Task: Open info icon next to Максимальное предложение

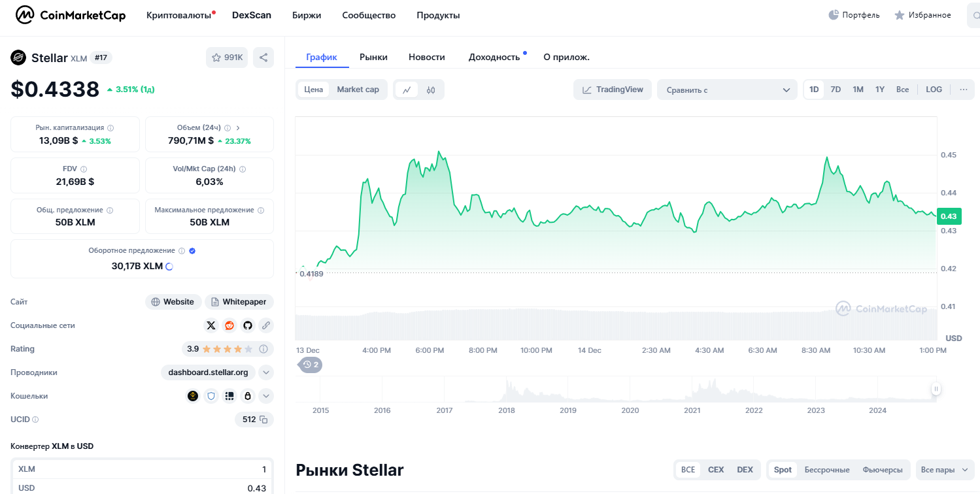Action: click(x=261, y=210)
